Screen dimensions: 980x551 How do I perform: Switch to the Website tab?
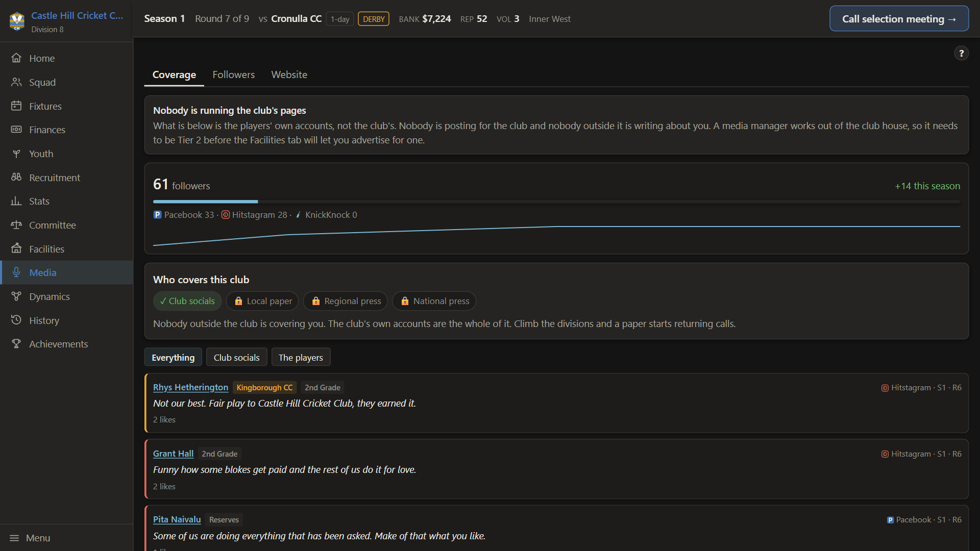point(289,74)
